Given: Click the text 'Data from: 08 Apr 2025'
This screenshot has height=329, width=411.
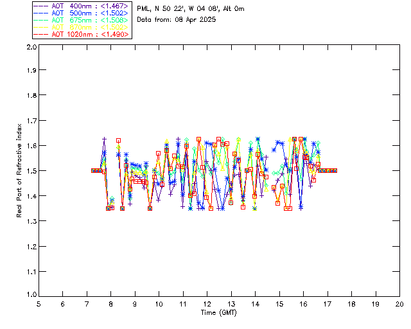Looking at the screenshot, I should pos(177,20).
